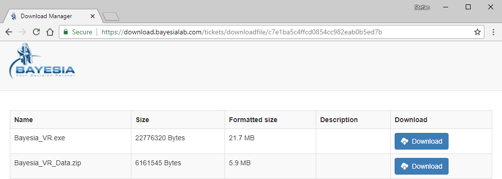
Task: Maximize the browser window
Action: click(x=468, y=7)
